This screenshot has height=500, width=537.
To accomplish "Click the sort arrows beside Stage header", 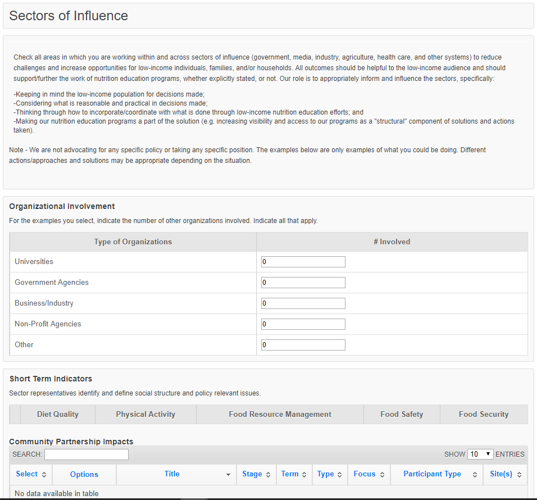I will [x=268, y=475].
